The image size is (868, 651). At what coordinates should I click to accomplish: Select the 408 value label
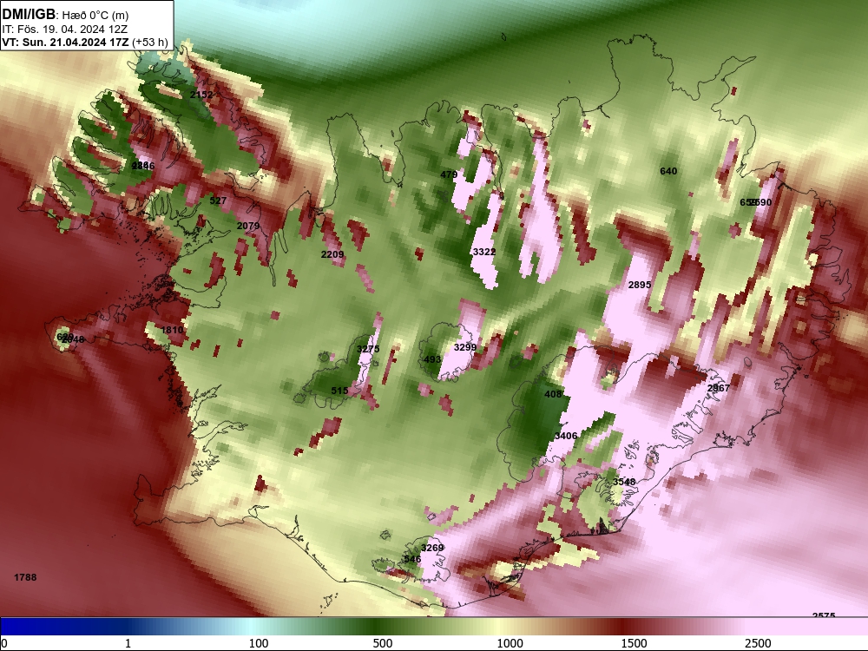553,394
